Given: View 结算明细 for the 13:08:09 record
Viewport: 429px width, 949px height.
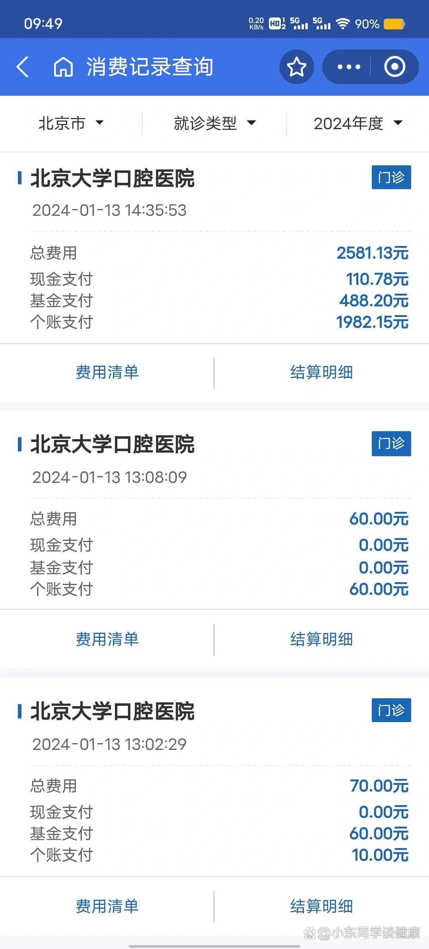Looking at the screenshot, I should click(x=321, y=639).
